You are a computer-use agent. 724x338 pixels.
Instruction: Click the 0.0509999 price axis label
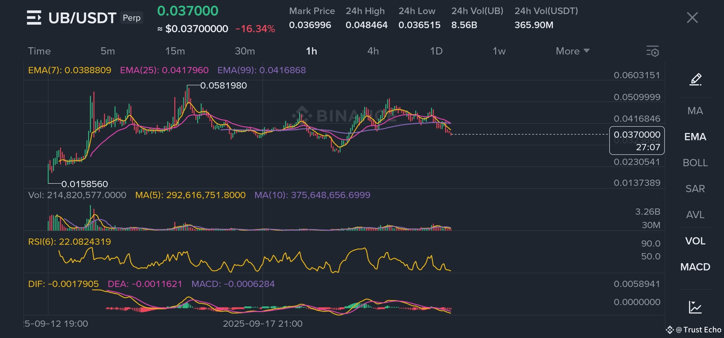click(637, 97)
